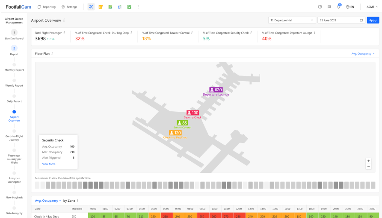The image size is (382, 218).
Task: Click the three-dot more options icon
Action: coord(139,7)
